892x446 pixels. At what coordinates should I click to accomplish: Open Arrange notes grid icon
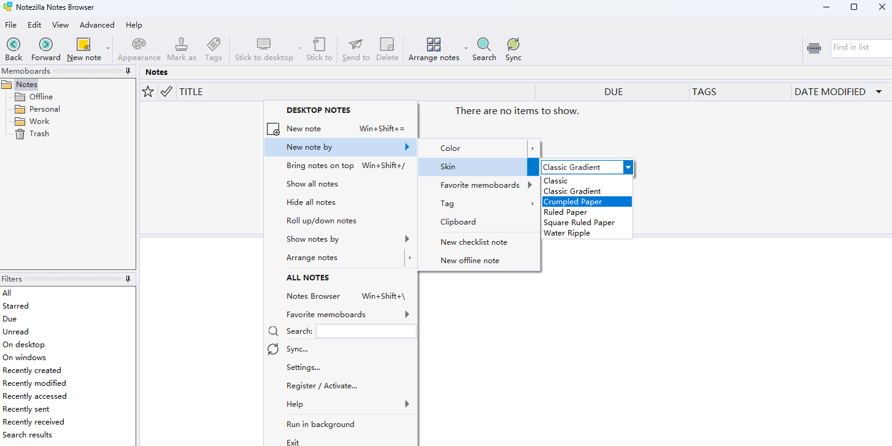pyautogui.click(x=434, y=44)
